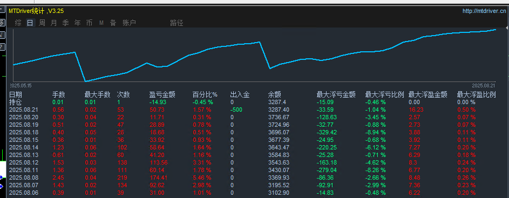Switch to the 综 summary tab
The height and width of the screenshot is (198, 509).
[x=18, y=23]
